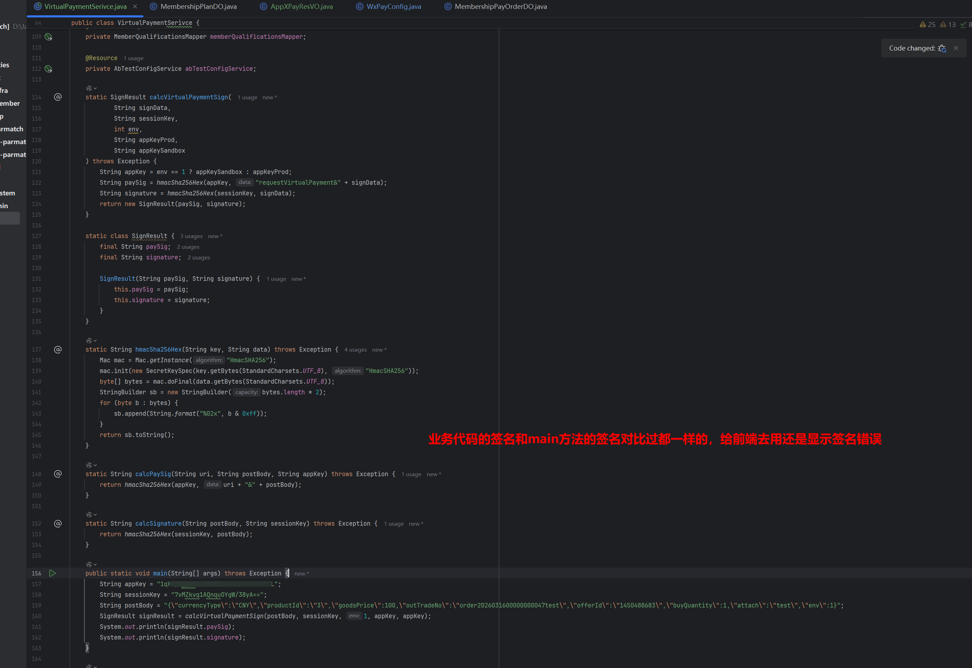972x668 pixels.
Task: Click the @ gutter icon at calcPaySig
Action: coord(58,474)
